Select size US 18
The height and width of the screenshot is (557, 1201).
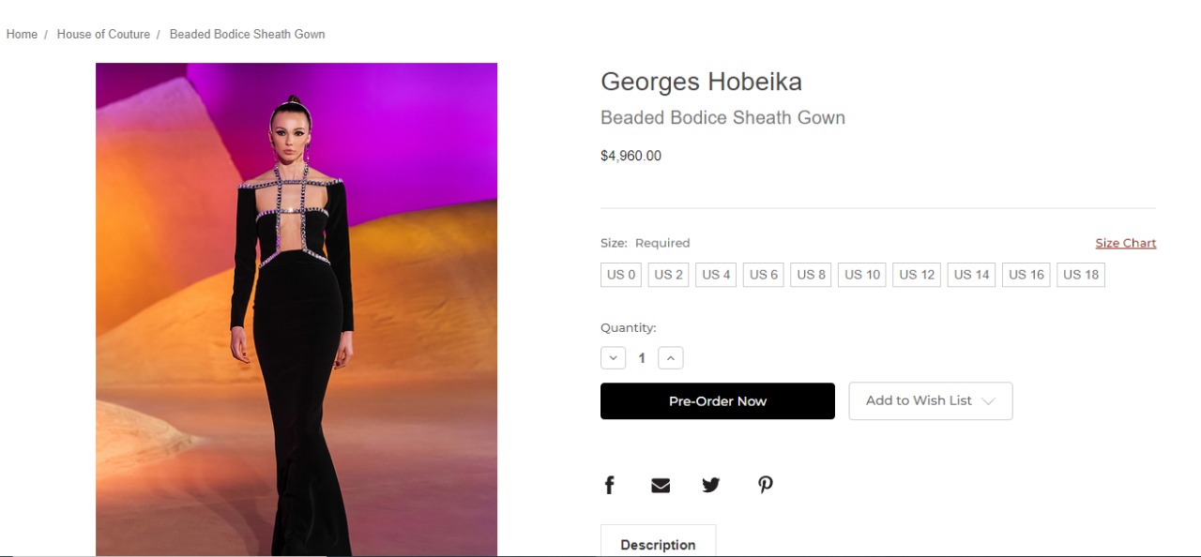(x=1081, y=275)
